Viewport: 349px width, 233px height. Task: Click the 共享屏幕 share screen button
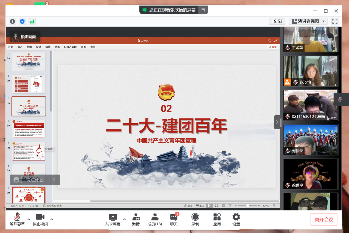113,220
